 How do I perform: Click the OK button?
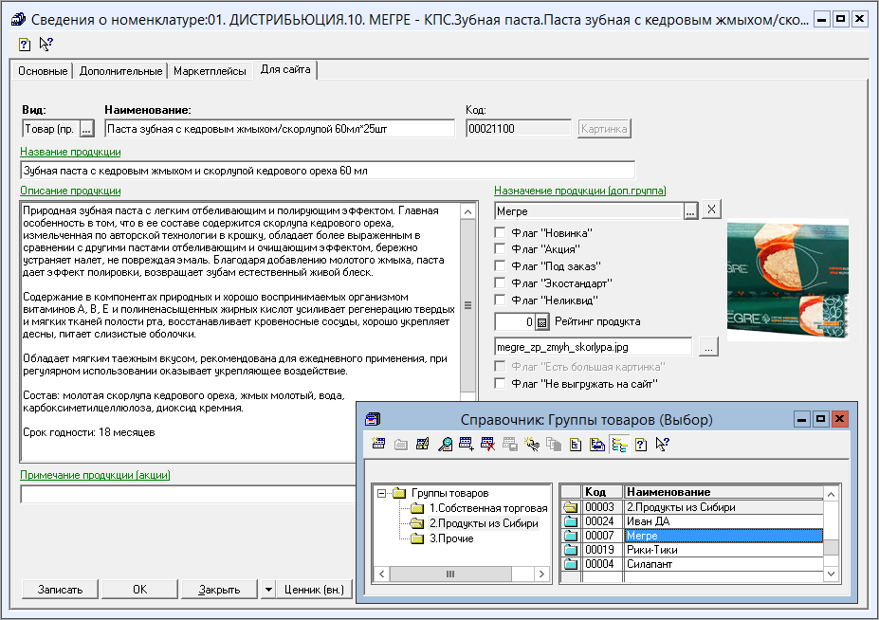pyautogui.click(x=139, y=590)
